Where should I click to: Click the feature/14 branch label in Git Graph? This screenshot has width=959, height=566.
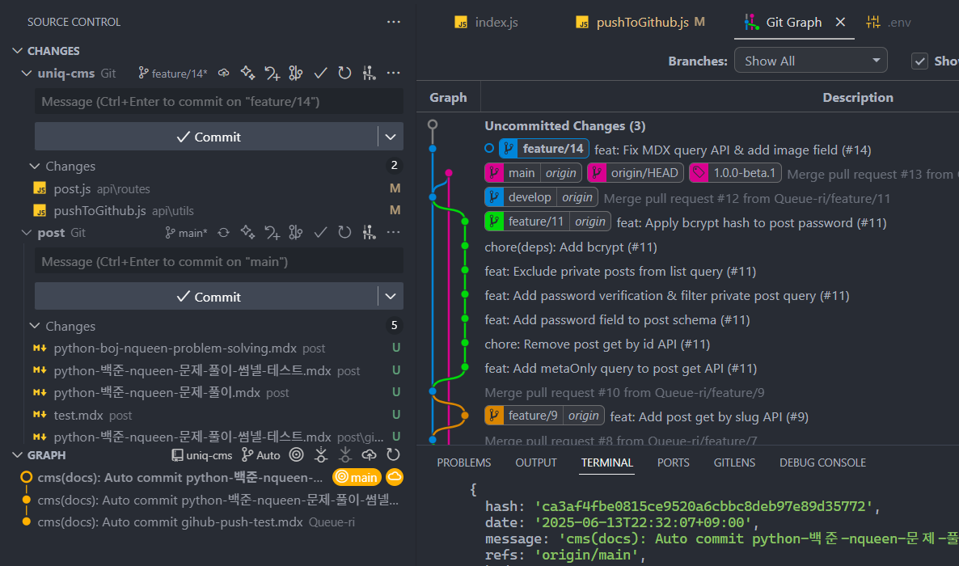pos(543,149)
